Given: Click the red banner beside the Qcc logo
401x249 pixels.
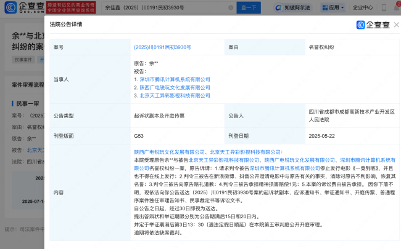Looking at the screenshot, I should [x=75, y=9].
